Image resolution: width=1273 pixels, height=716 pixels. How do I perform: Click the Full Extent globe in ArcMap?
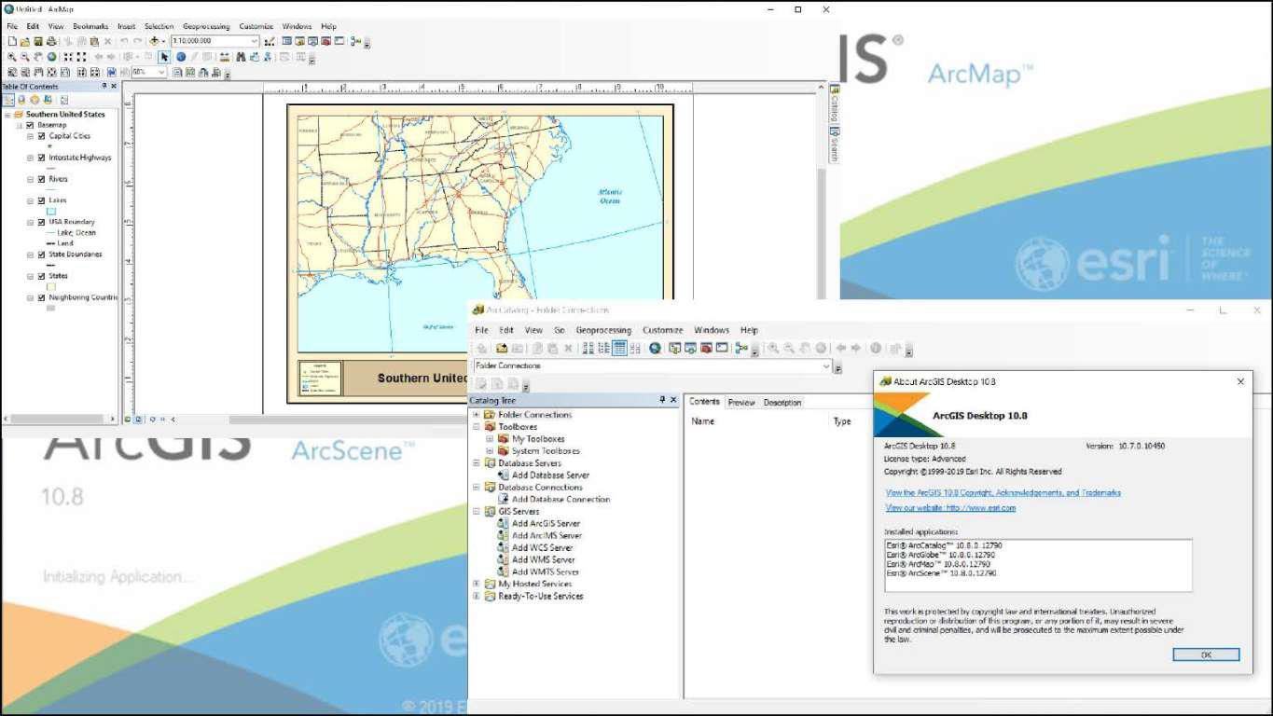tap(51, 57)
